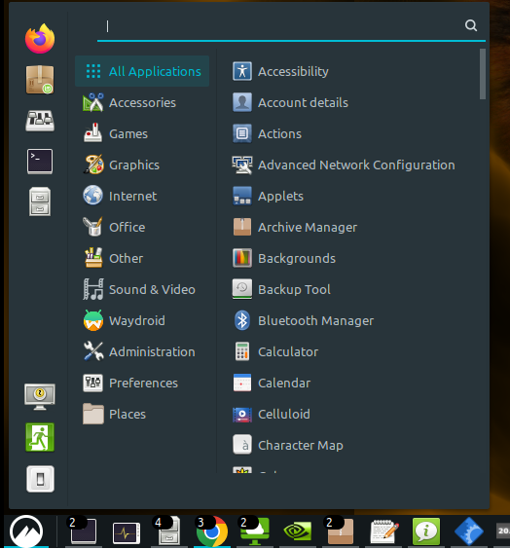The image size is (510, 549).
Task: Open Bluetooth Manager
Action: tap(351, 320)
